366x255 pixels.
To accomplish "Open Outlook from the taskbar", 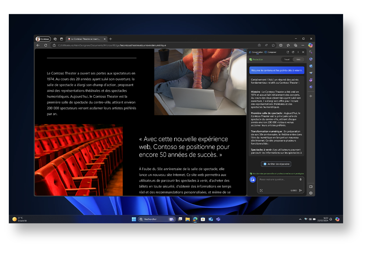I will (x=211, y=219).
